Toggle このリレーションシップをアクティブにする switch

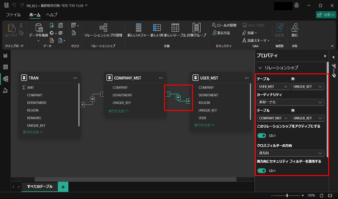point(262,135)
